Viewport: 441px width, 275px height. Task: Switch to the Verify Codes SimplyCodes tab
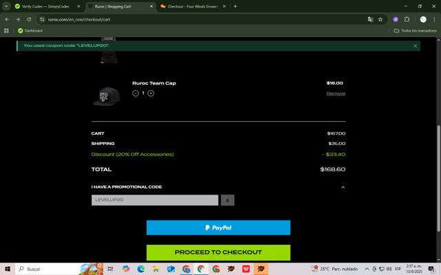[x=45, y=6]
